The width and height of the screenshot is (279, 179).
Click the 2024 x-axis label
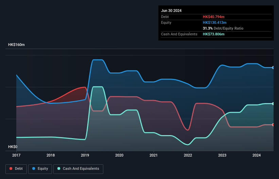[x=257, y=155]
